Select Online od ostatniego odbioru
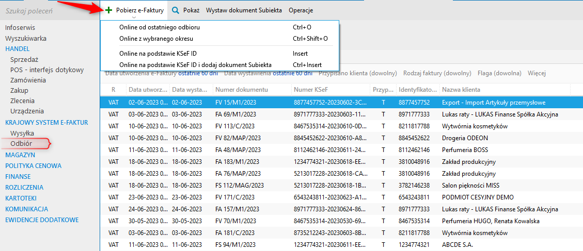 pos(159,27)
